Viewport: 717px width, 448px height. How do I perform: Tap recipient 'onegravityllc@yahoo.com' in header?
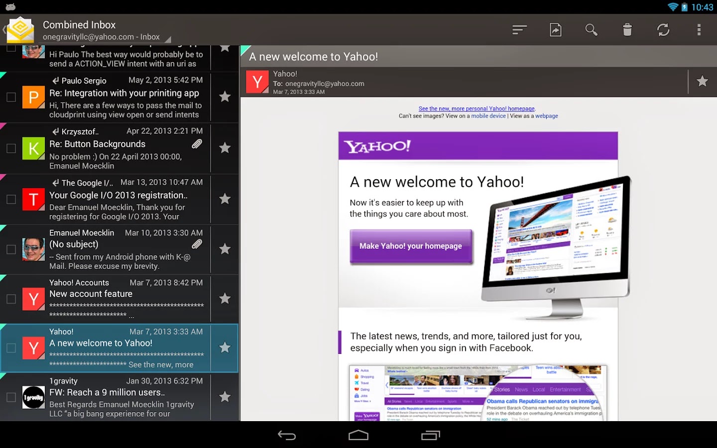point(325,84)
